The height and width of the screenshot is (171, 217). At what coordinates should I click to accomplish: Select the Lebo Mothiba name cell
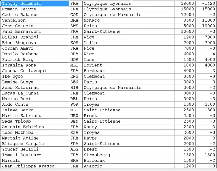35,132
